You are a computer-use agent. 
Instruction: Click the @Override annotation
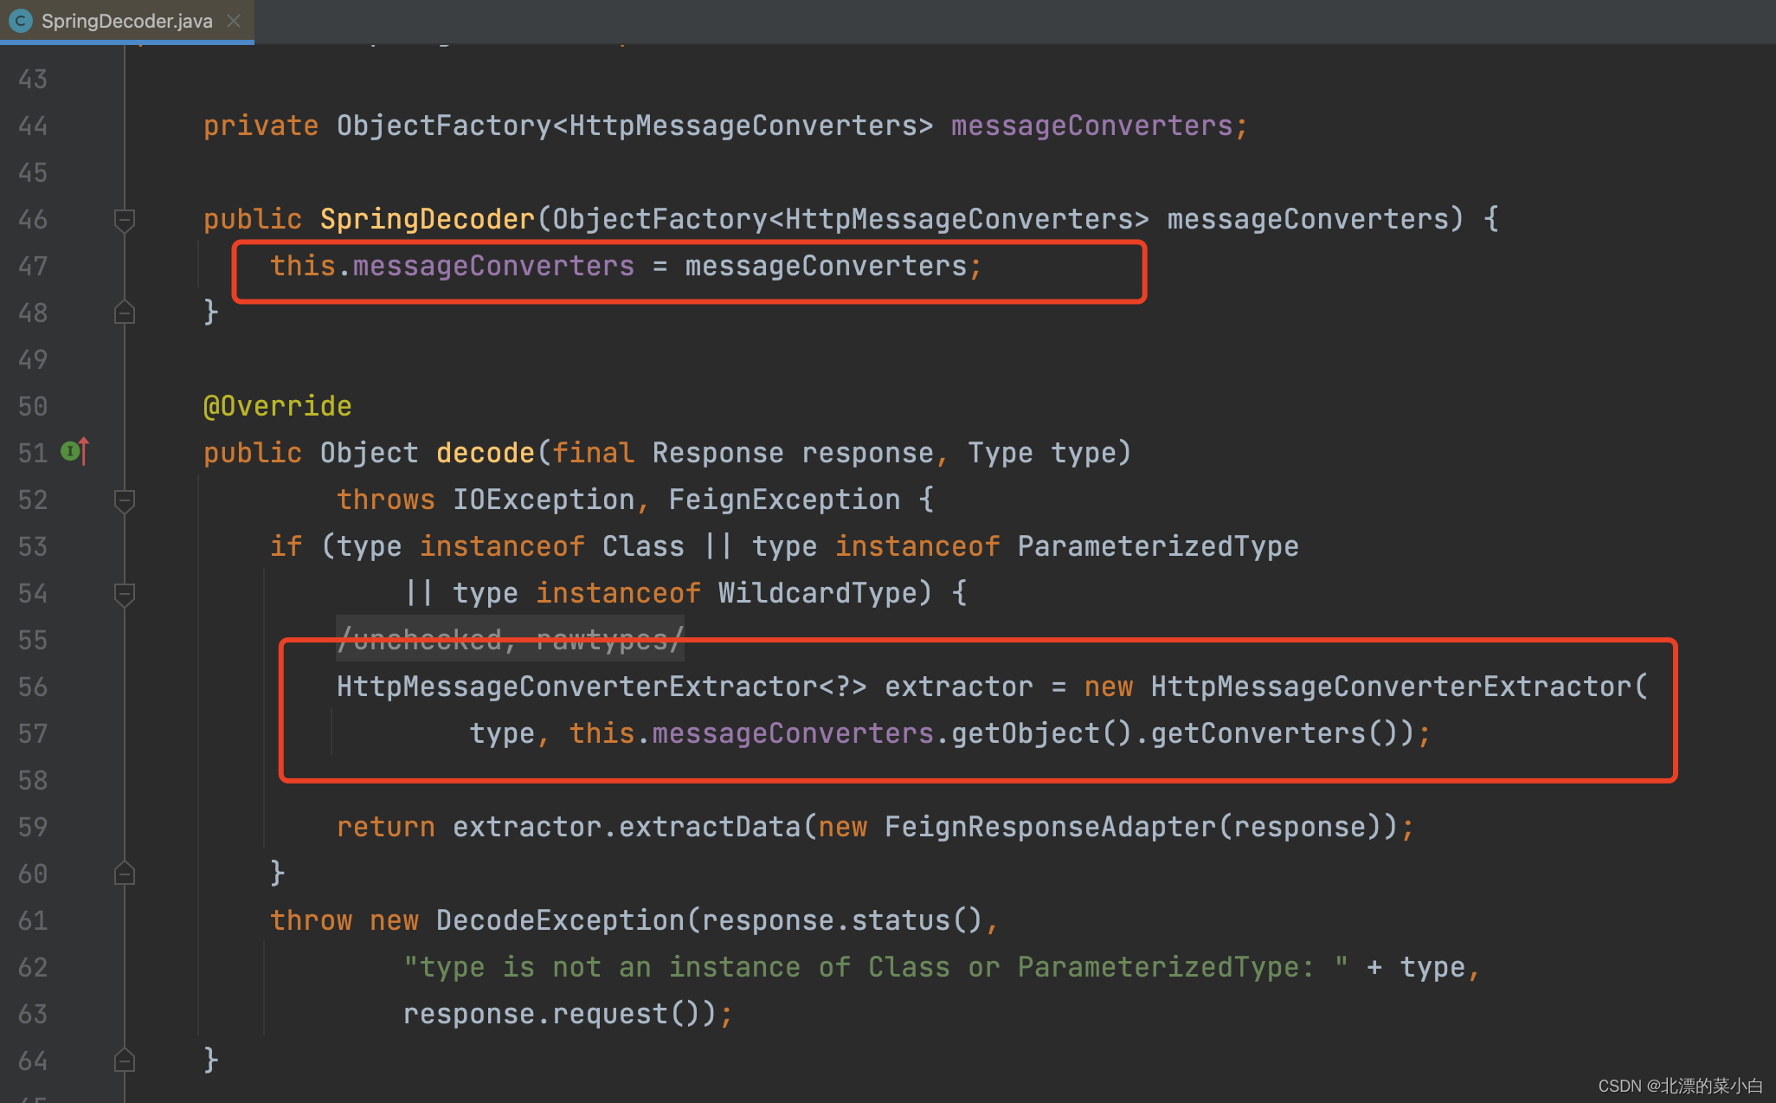278,406
